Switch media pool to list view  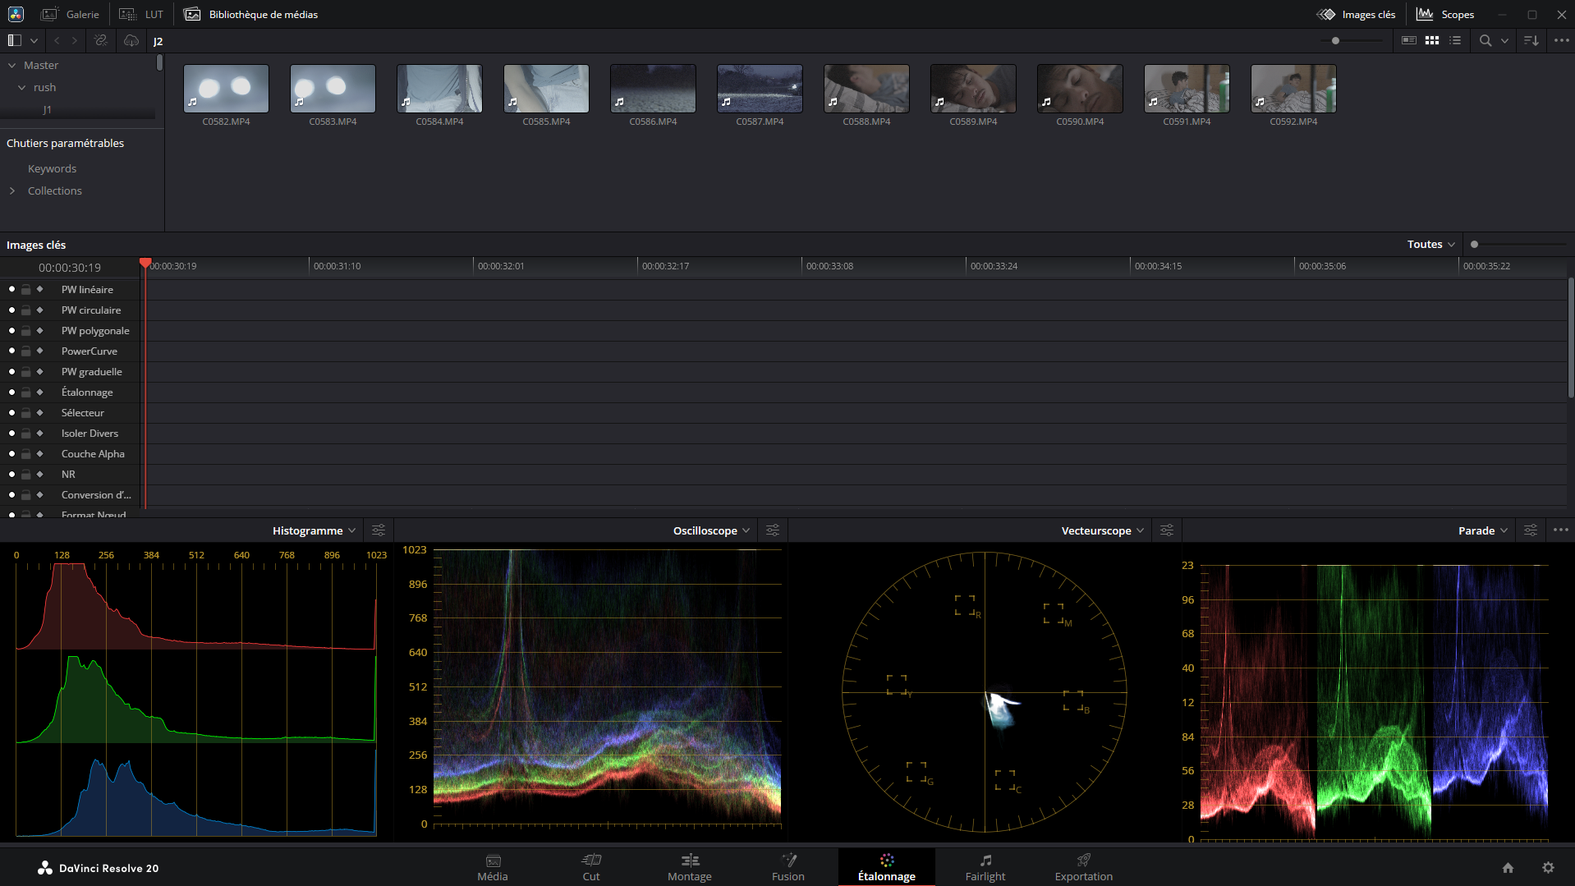(1455, 40)
